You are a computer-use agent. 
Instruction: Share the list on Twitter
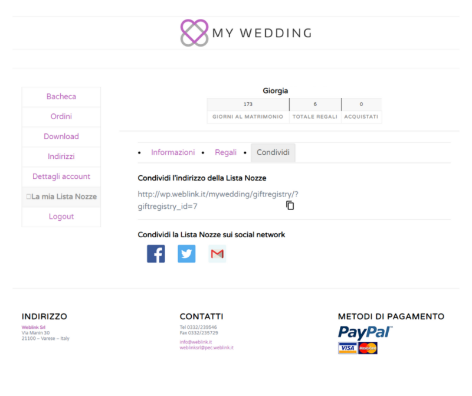pyautogui.click(x=186, y=254)
